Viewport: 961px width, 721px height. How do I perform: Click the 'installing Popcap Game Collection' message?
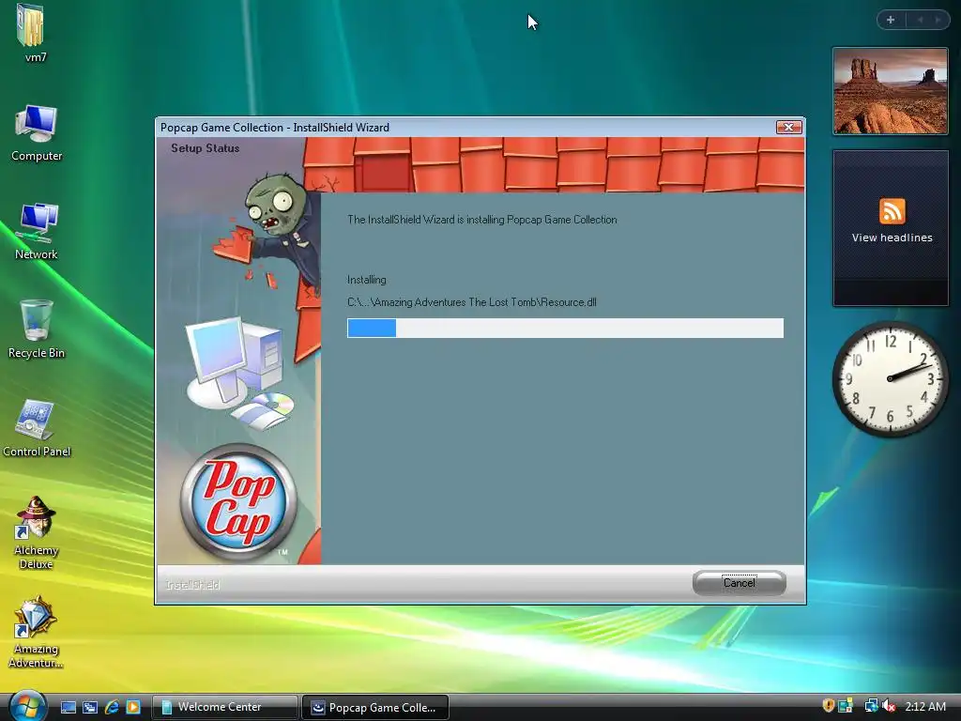point(482,220)
